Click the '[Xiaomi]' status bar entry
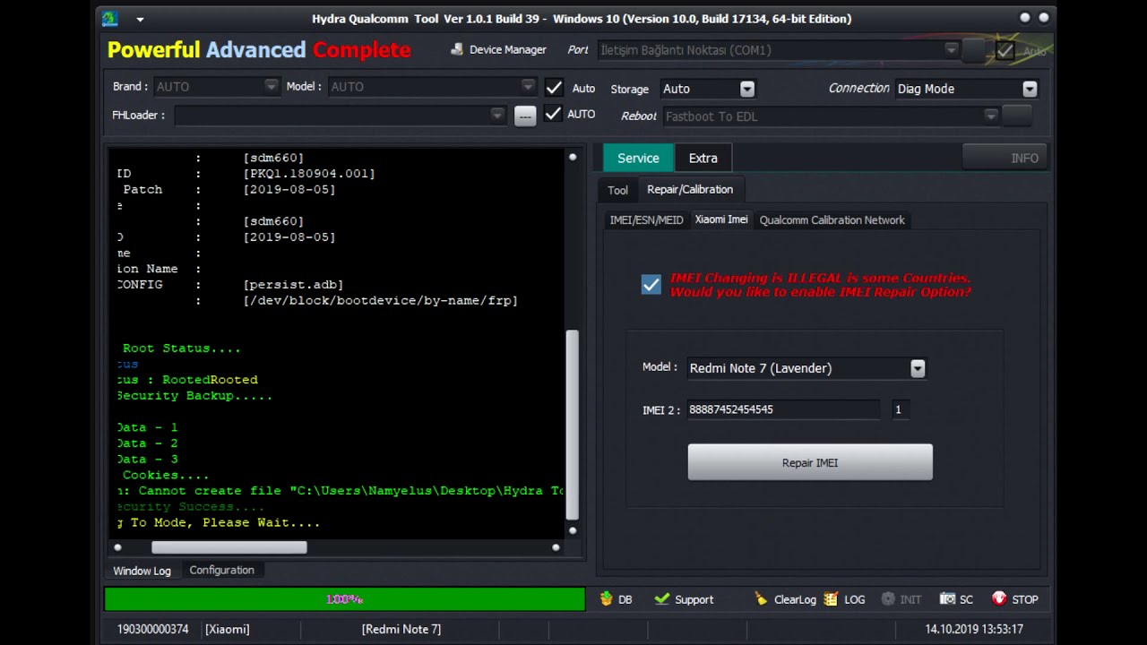 [228, 629]
